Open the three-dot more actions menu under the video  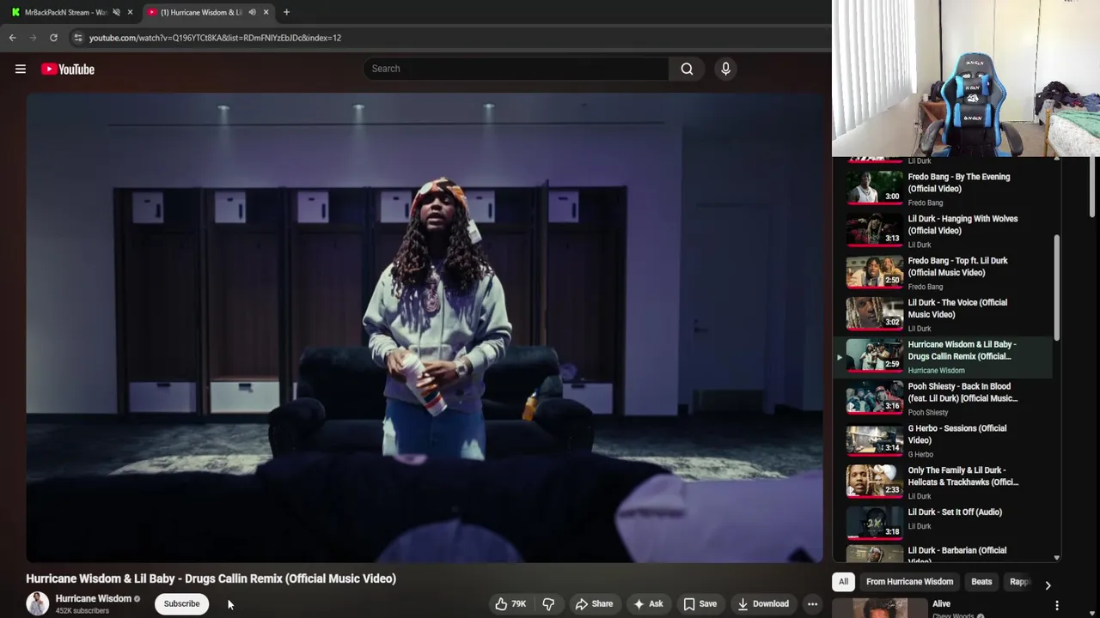(812, 603)
